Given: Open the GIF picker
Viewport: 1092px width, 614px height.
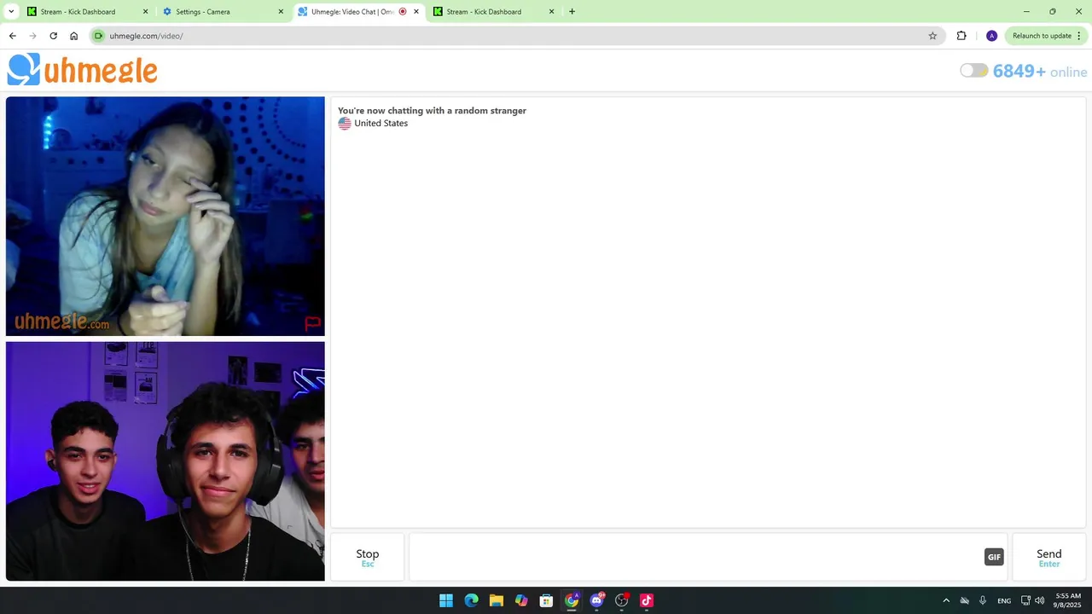Looking at the screenshot, I should coord(994,557).
